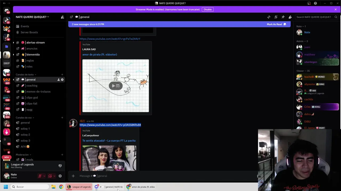The width and height of the screenshot is (341, 191).
Task: Open User Settings gear
Action: pos(60,176)
